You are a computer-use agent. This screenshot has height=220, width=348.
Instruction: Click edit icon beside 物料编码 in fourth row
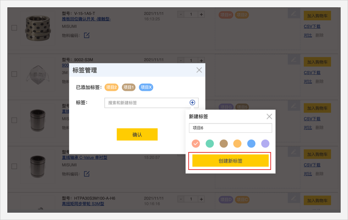click(x=87, y=174)
